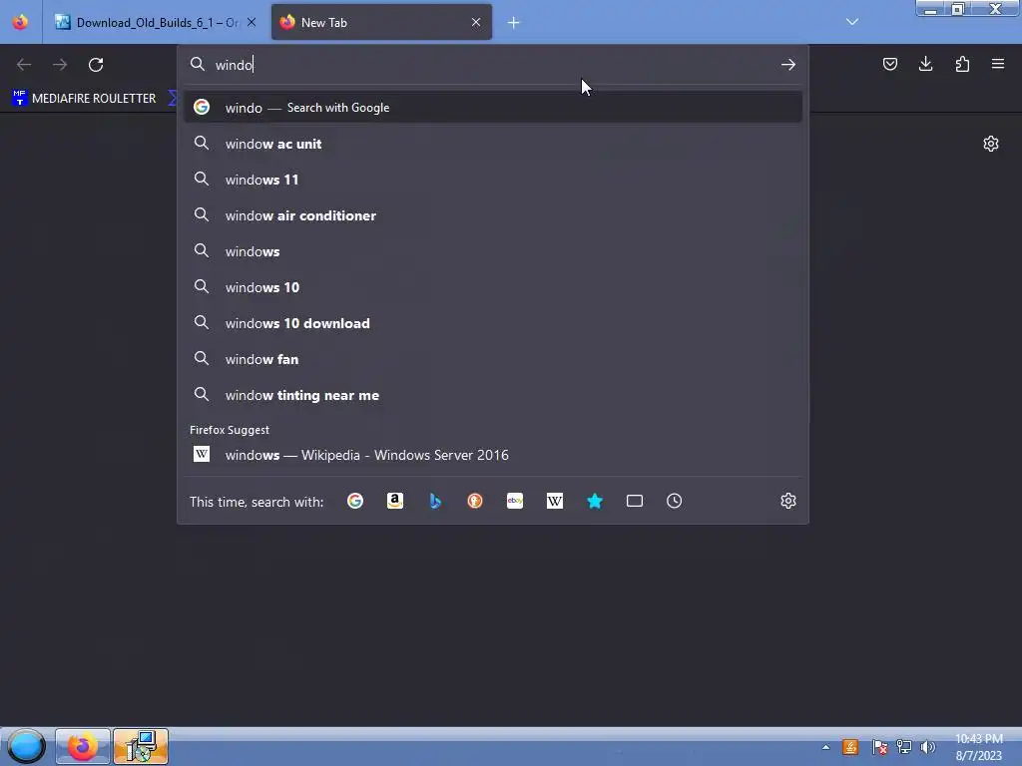Open Wikipedia Windows Server 2016 suggestion
This screenshot has width=1022, height=766.
(x=493, y=455)
